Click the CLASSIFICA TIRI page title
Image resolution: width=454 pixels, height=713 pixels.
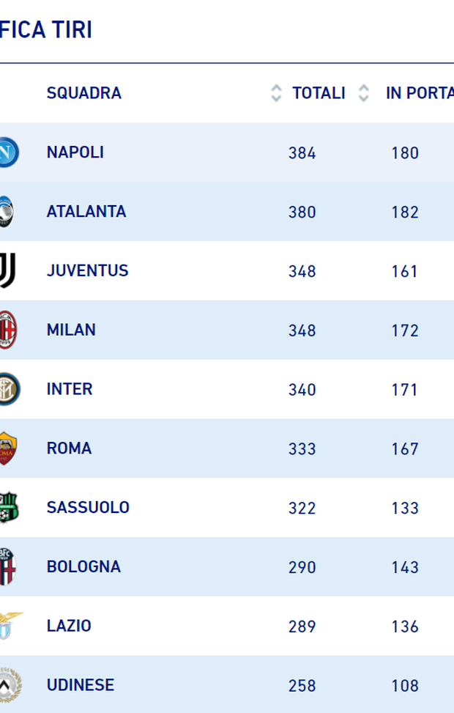44,27
